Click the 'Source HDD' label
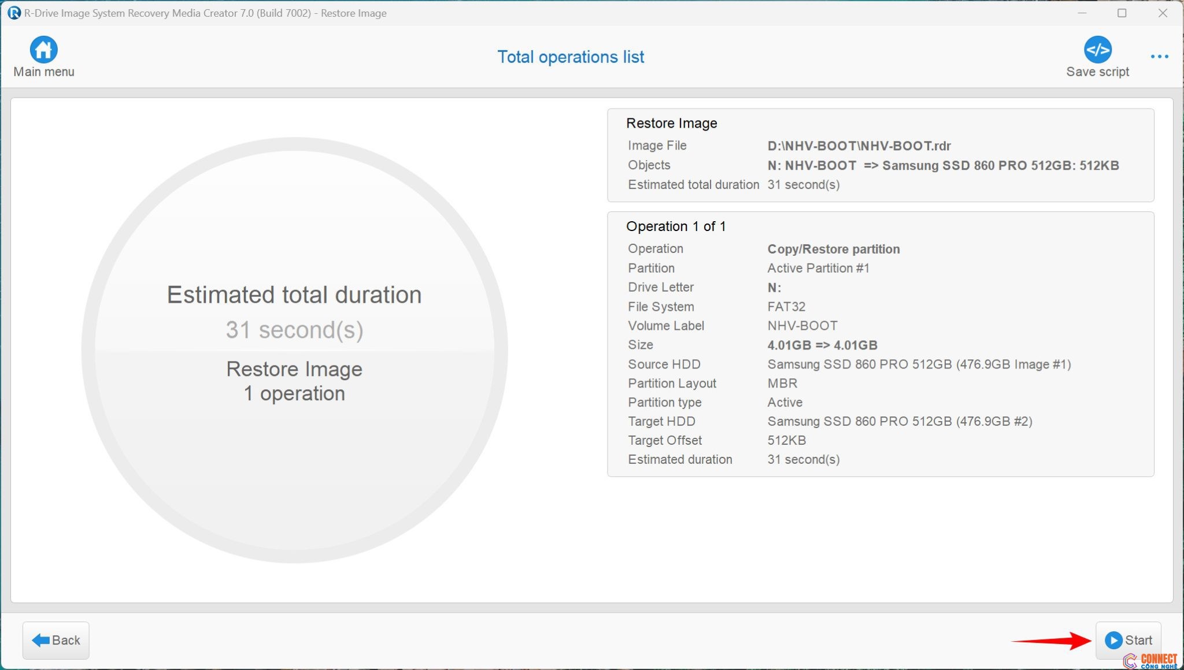Screen dimensions: 1184x670 pyautogui.click(x=664, y=364)
